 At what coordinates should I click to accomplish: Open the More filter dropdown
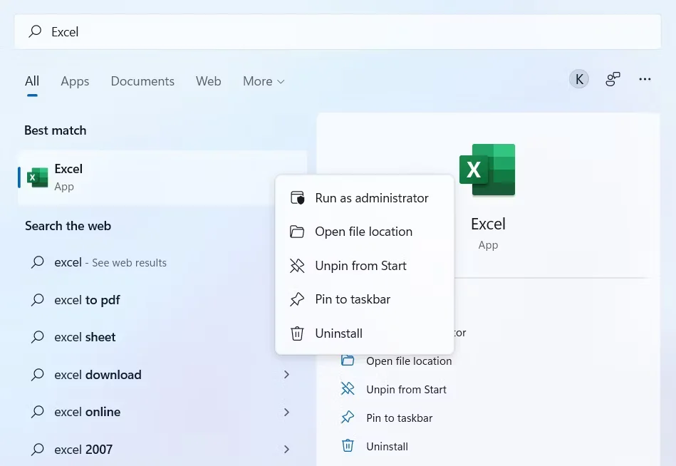tap(263, 81)
